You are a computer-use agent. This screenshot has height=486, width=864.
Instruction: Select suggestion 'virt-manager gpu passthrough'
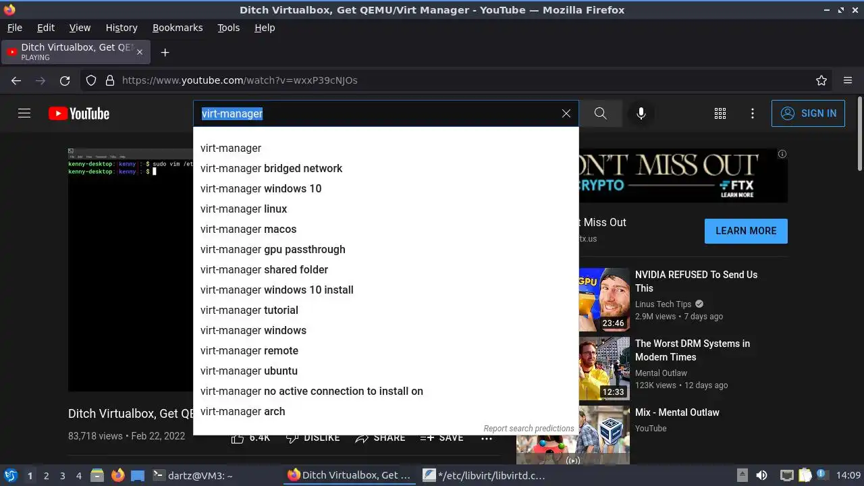click(x=385, y=249)
